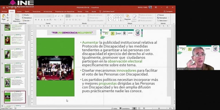Toggle justified text alignment

tap(76, 20)
